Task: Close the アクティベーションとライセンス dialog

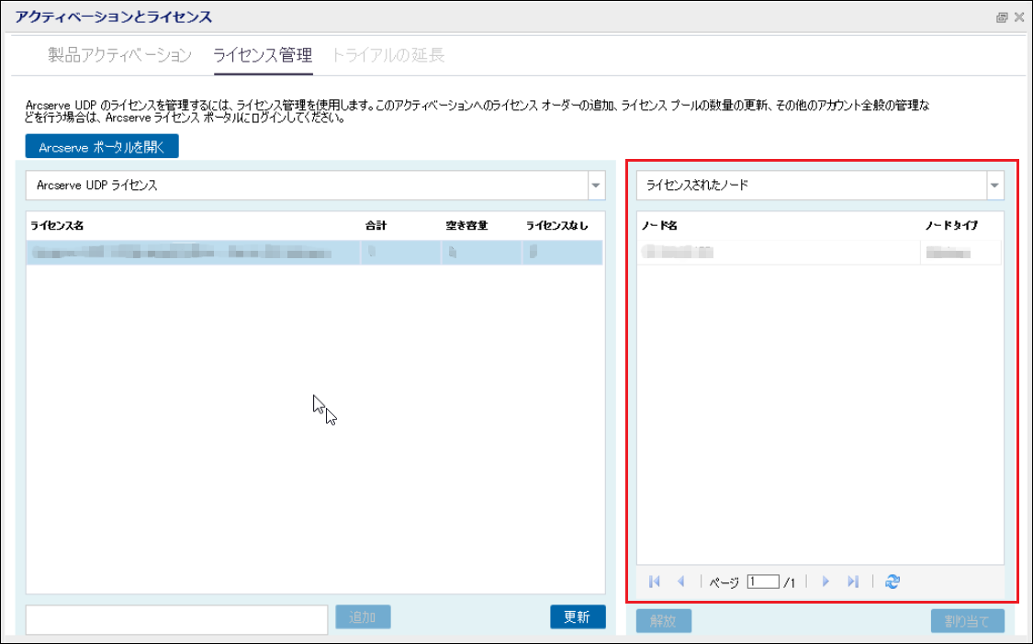Action: (x=1018, y=17)
